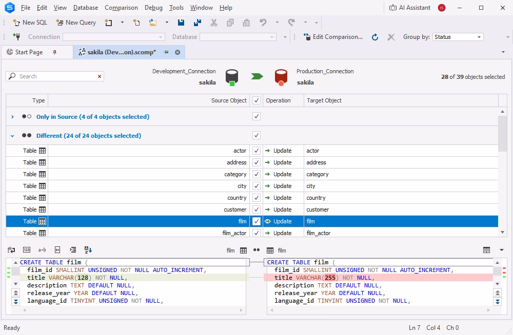The width and height of the screenshot is (513, 335).
Task: Click the Redo arrow icon
Action: tap(291, 22)
